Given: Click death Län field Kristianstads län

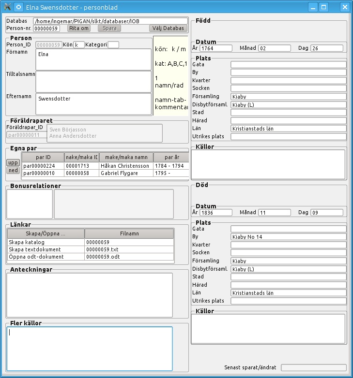Looking at the screenshot, I should [288, 293].
